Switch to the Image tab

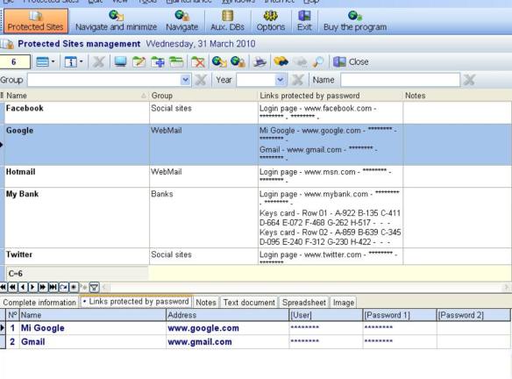(x=344, y=303)
